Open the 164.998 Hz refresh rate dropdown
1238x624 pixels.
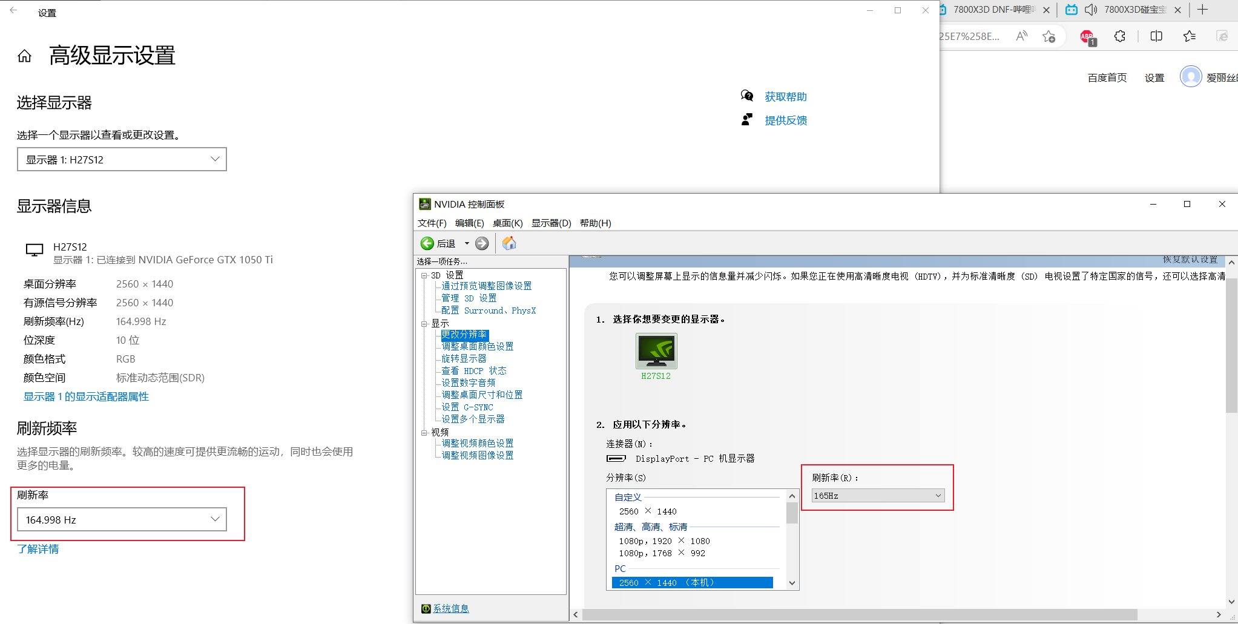coord(122,519)
